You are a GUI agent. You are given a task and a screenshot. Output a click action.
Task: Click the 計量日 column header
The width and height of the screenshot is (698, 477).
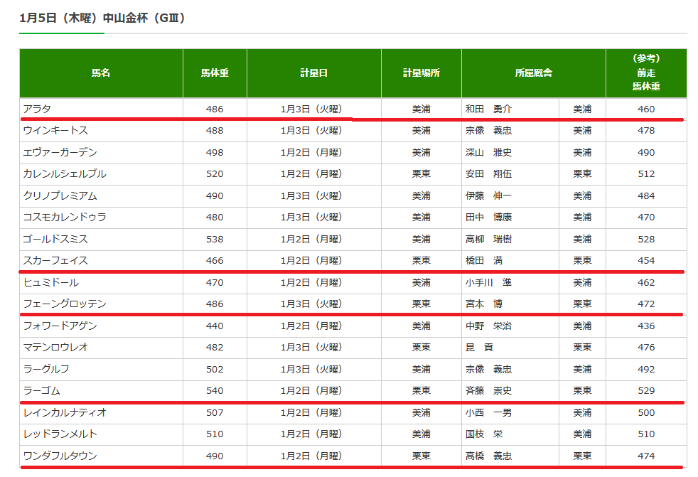coord(314,73)
